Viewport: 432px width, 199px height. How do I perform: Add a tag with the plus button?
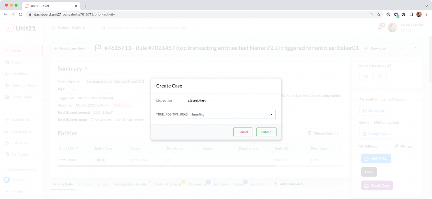tap(74, 89)
